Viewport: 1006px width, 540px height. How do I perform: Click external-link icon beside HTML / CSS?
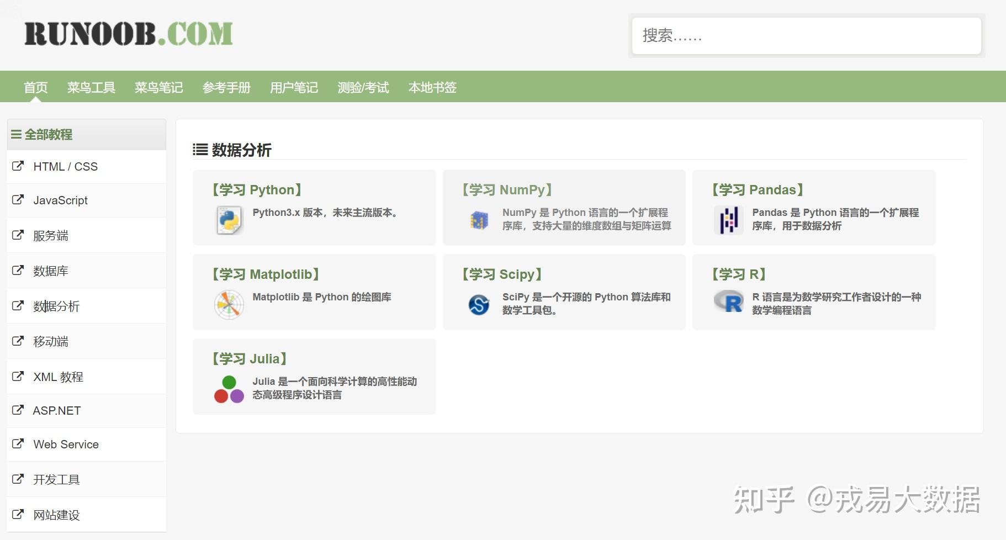tap(18, 166)
